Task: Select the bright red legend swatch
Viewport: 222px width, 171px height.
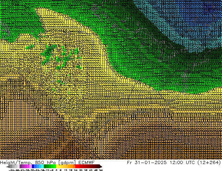Action: point(76,166)
